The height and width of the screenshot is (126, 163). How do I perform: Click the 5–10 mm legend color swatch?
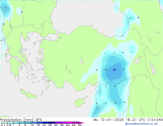point(28,123)
